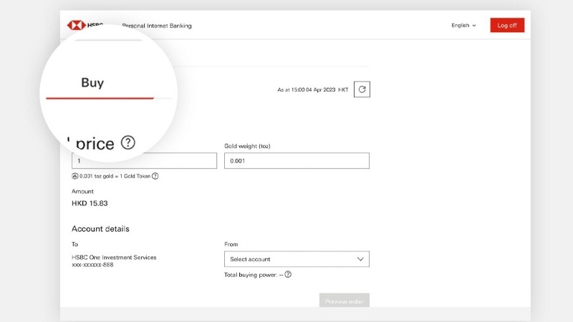Click the '0.001 toz gold = 1 Gold Token' note
The image size is (573, 322).
[x=115, y=176]
